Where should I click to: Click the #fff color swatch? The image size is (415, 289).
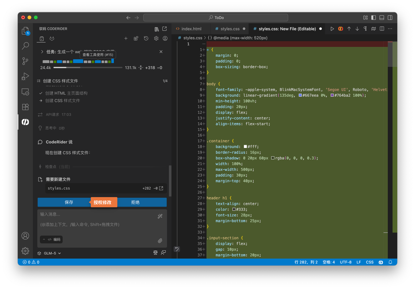pos(245,147)
